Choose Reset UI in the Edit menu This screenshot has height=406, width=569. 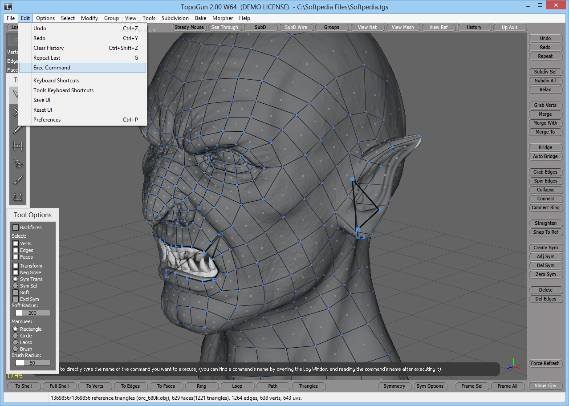click(83, 110)
